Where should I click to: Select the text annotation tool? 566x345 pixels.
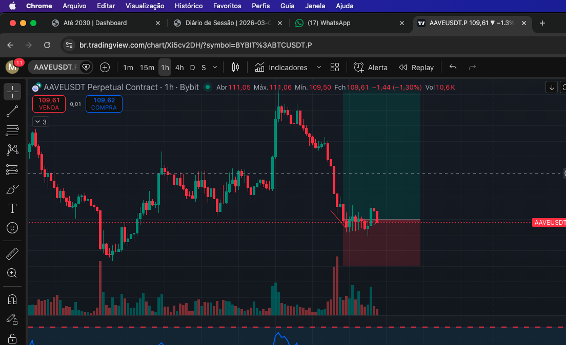(x=12, y=208)
